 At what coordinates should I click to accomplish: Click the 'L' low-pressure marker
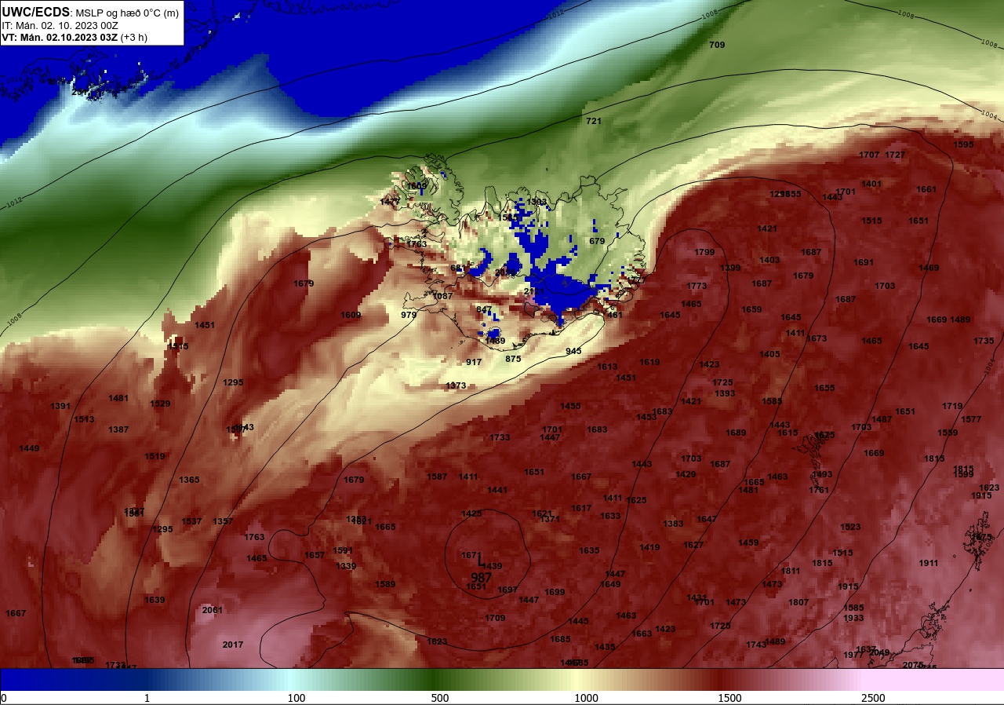tap(481, 561)
